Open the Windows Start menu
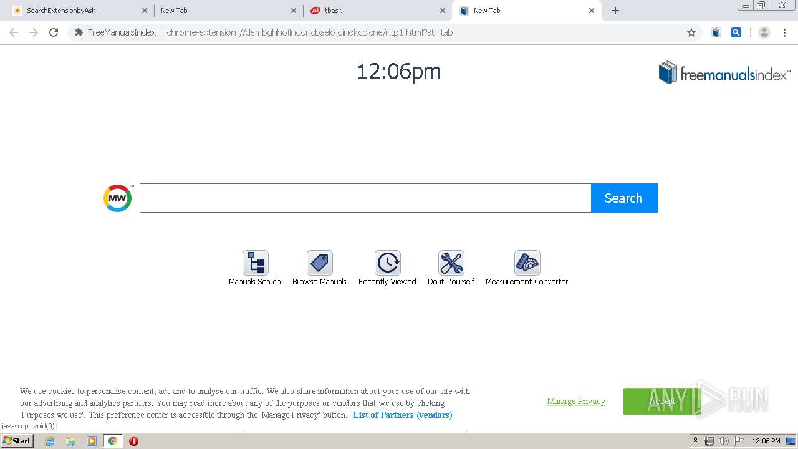Screen dimensions: 798x449 click(x=17, y=441)
